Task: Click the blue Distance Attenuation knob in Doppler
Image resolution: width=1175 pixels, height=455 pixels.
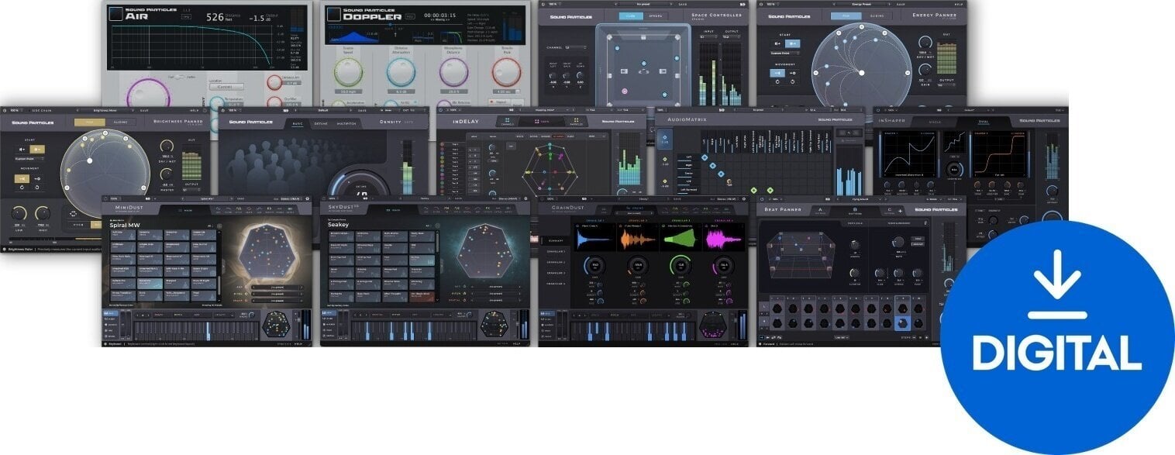Action: [401, 72]
